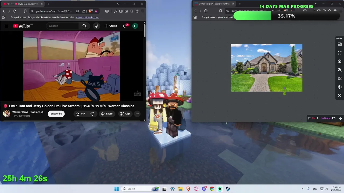Like the Tom and Jerry video
Image resolution: width=344 pixels, height=193 pixels.
tap(80, 114)
